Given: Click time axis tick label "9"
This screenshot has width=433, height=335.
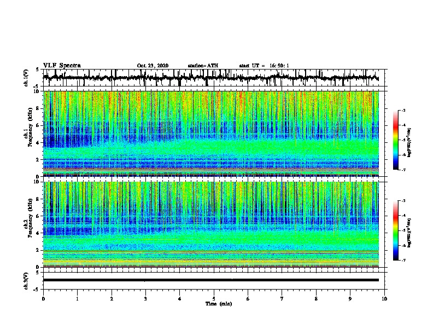Looking at the screenshot, I should (350, 299).
